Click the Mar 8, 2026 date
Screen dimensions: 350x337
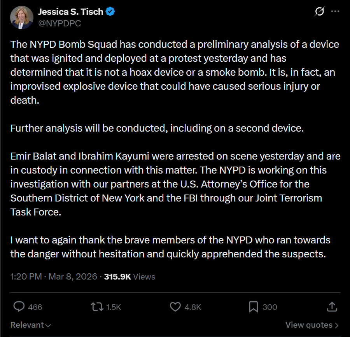click(x=73, y=276)
